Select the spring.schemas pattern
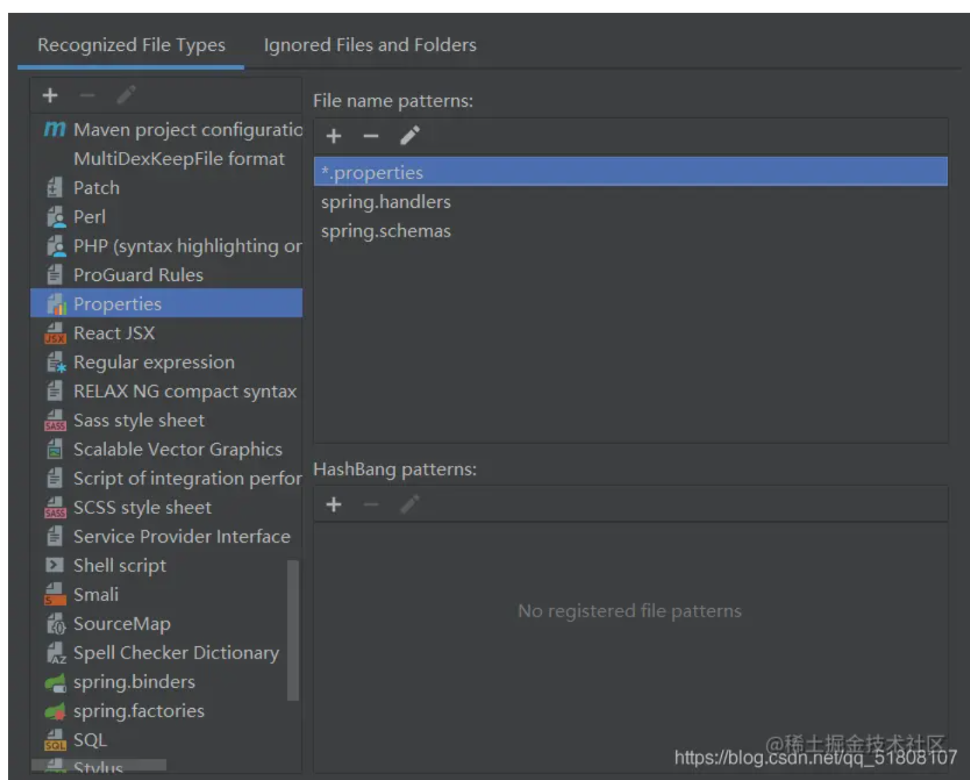This screenshot has width=973, height=783. point(385,231)
